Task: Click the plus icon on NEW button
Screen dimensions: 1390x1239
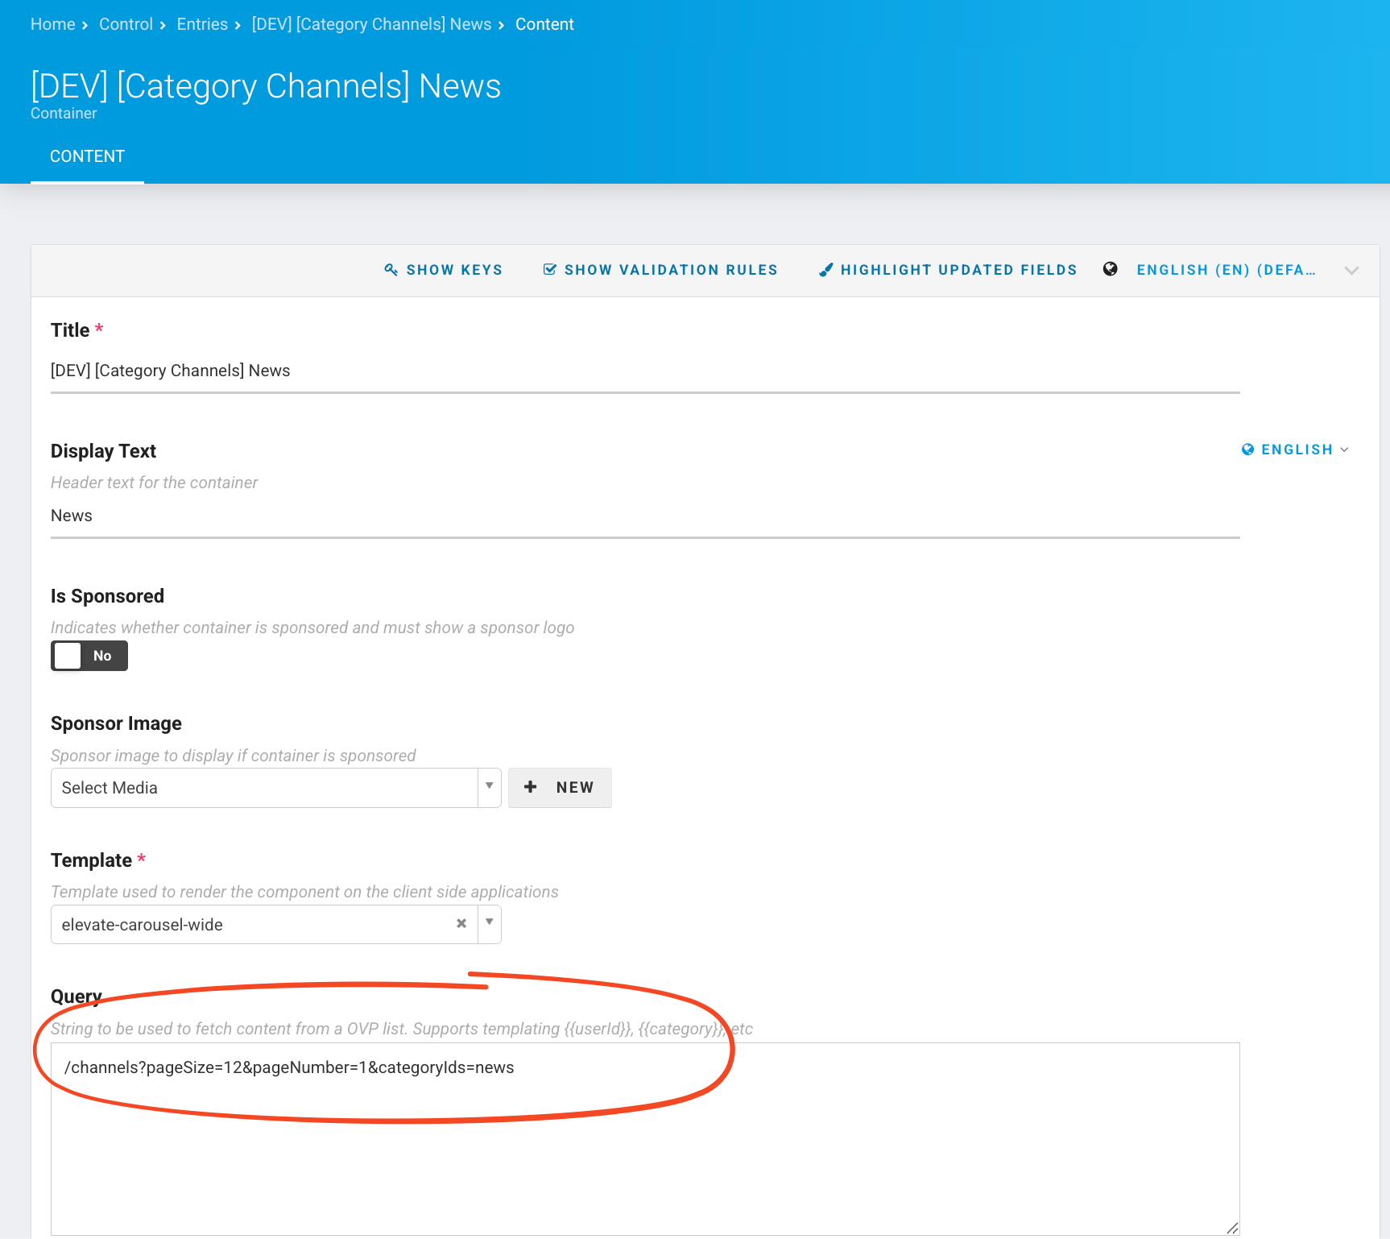Action: (531, 787)
